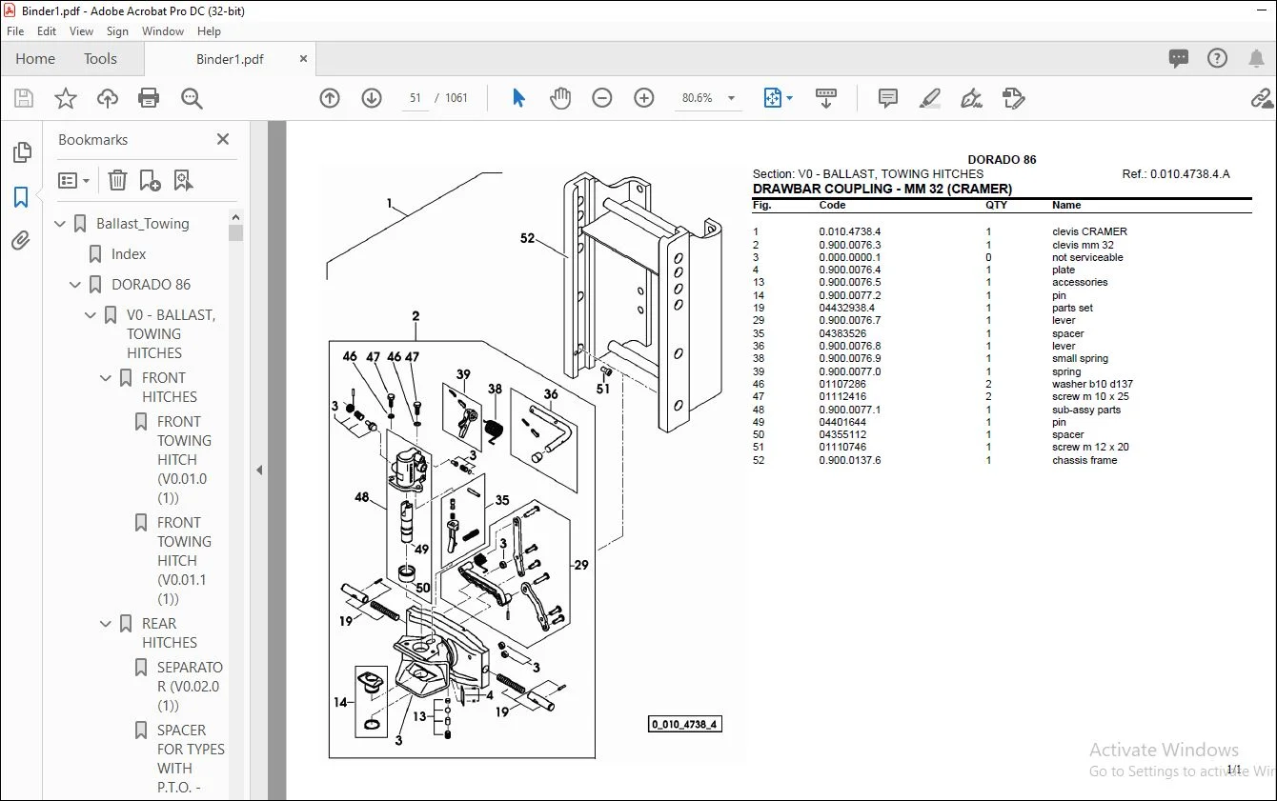Open the Find text magnifier tool
This screenshot has width=1277, height=801.
point(192,98)
